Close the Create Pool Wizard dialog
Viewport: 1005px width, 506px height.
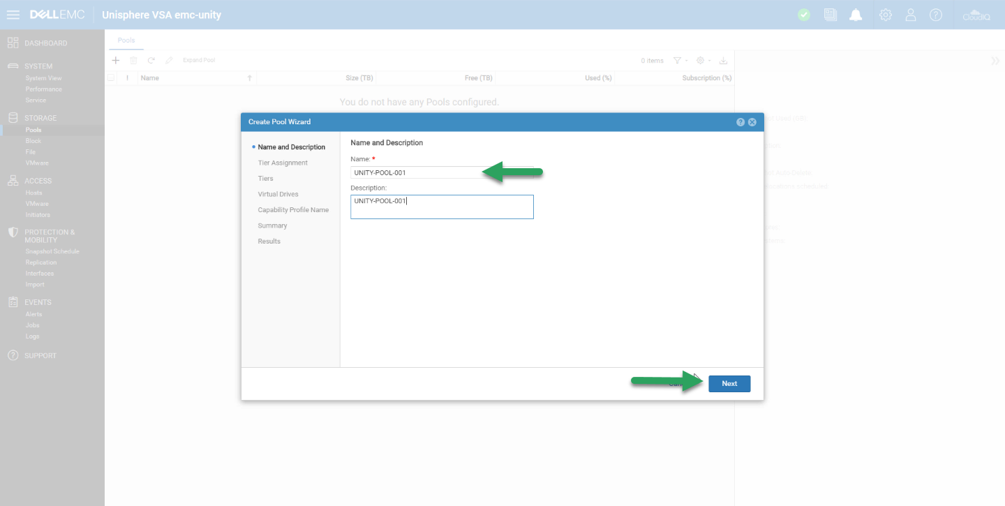click(x=752, y=122)
